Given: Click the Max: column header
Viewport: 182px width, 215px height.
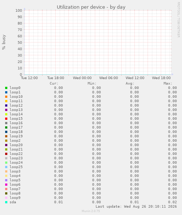Looking at the screenshot, I should click(168, 84).
